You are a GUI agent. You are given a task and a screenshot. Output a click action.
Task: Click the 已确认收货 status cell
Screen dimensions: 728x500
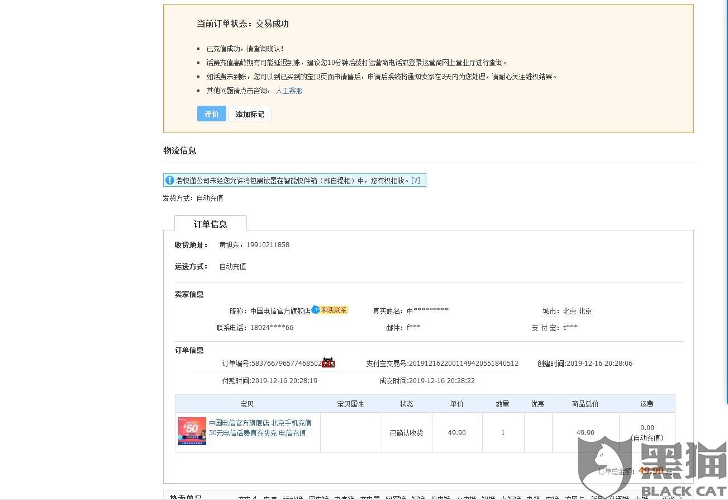406,433
